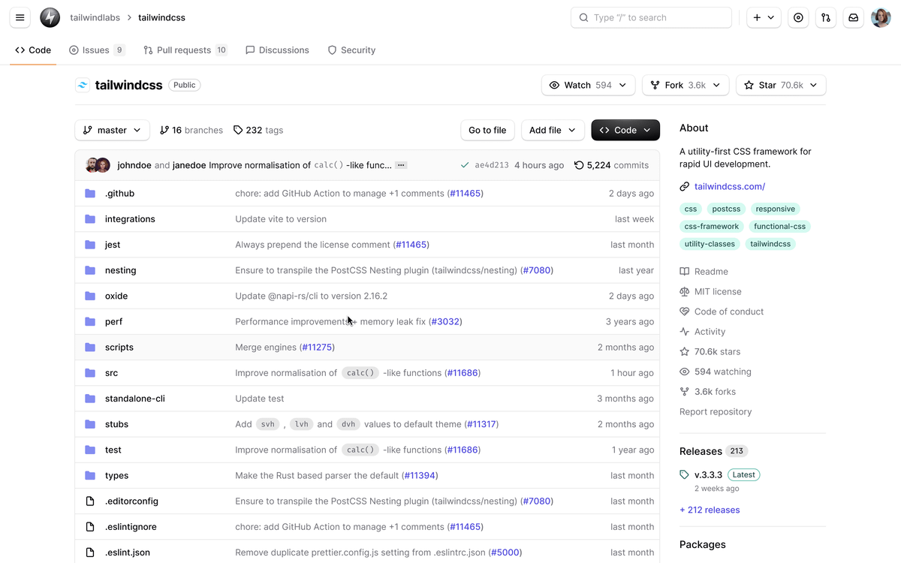Click the commit history clock icon
Viewport: 901px width, 563px height.
(579, 165)
